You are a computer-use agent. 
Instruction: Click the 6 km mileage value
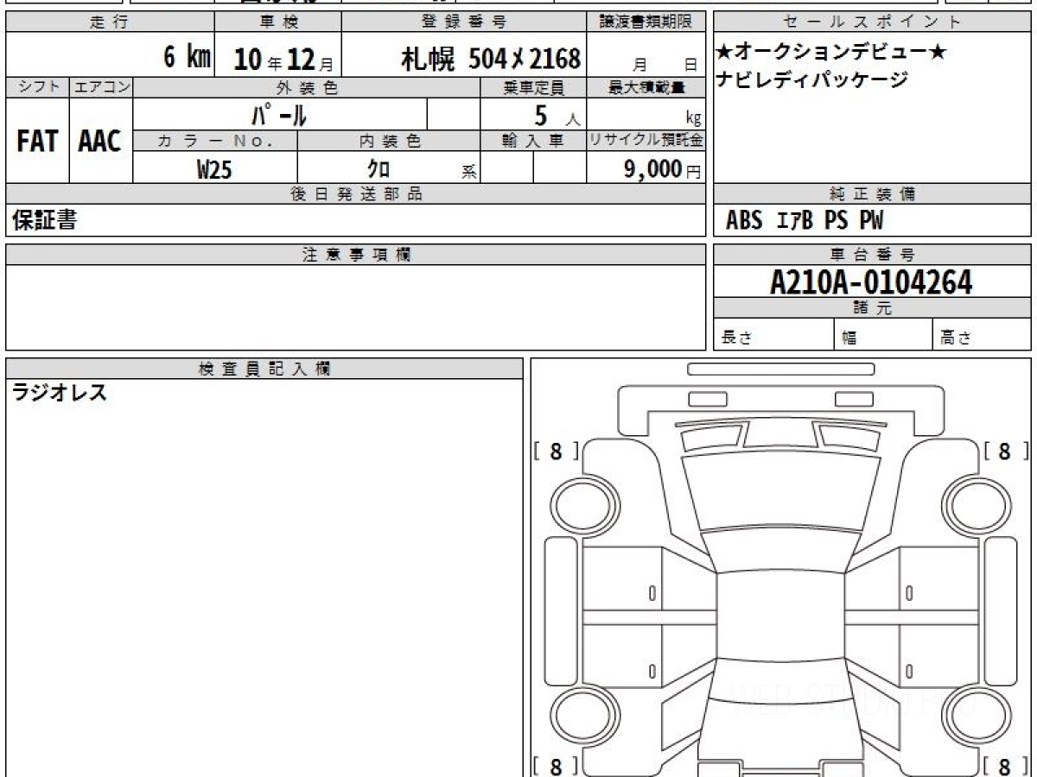point(187,58)
